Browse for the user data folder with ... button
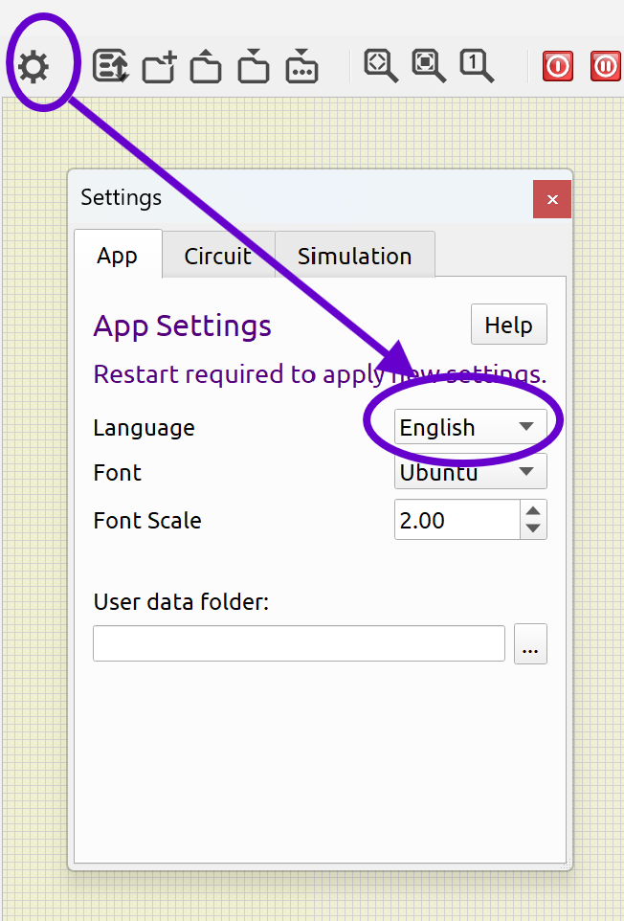The width and height of the screenshot is (624, 921). [x=530, y=643]
